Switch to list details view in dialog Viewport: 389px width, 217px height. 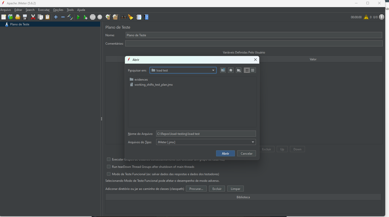[x=253, y=70]
